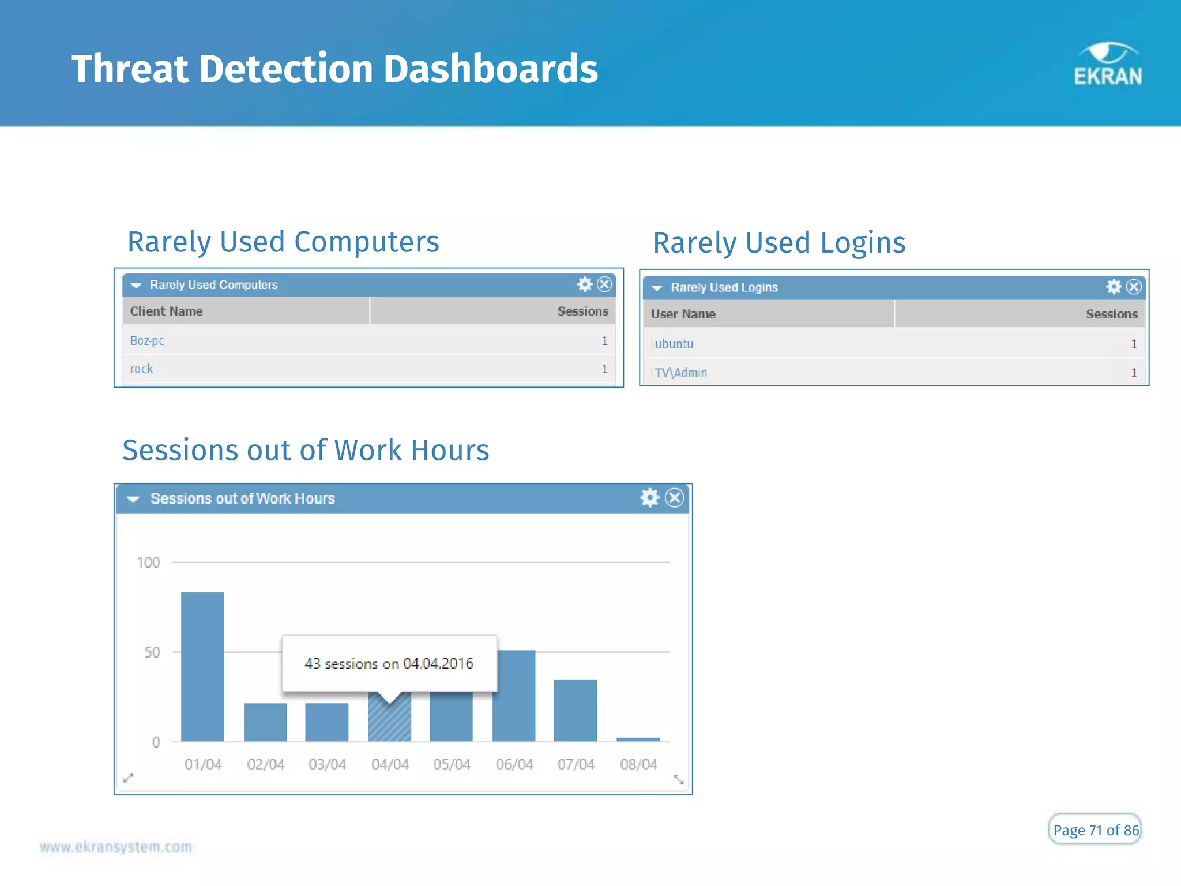Click the www.ekransystem.com link
This screenshot has height=886, width=1181.
tap(116, 847)
